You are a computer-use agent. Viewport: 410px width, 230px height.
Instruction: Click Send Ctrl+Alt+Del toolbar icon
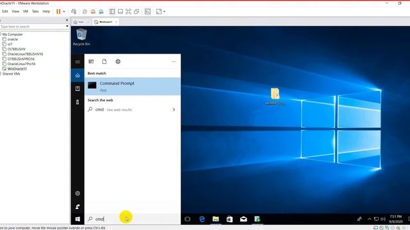click(x=74, y=11)
